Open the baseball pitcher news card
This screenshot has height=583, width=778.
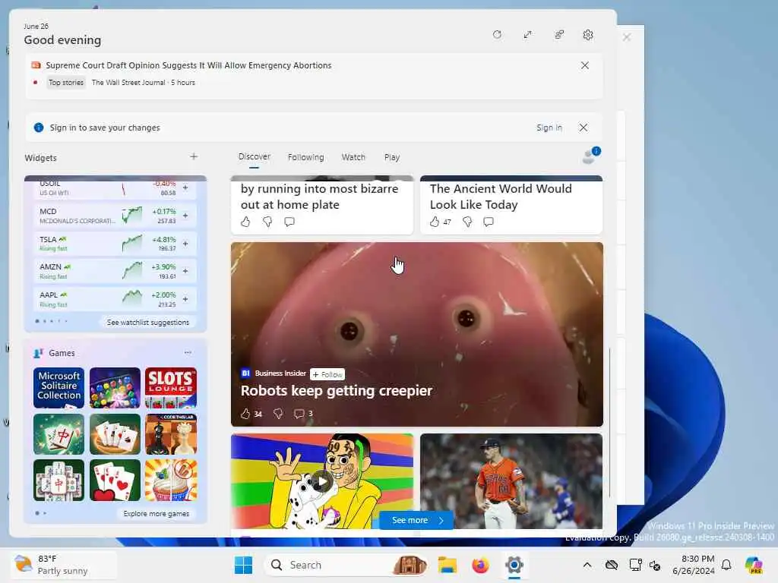point(511,481)
